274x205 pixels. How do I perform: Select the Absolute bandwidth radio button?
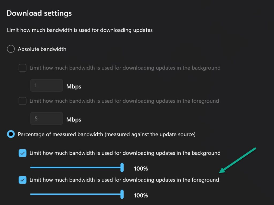[11, 49]
